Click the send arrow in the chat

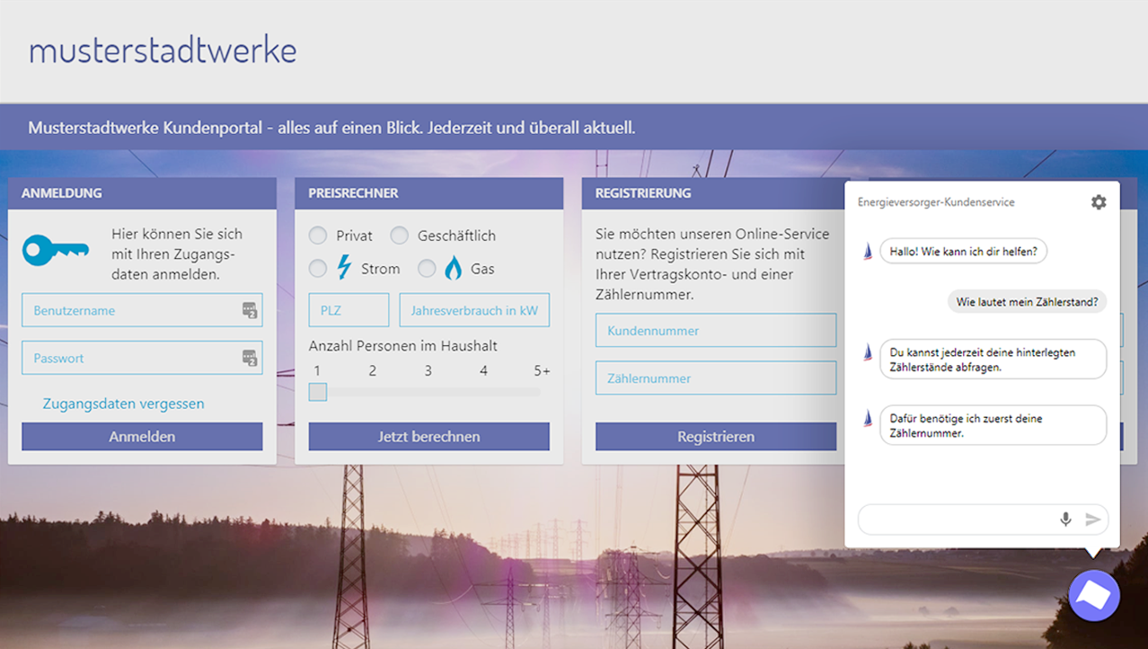[1093, 520]
